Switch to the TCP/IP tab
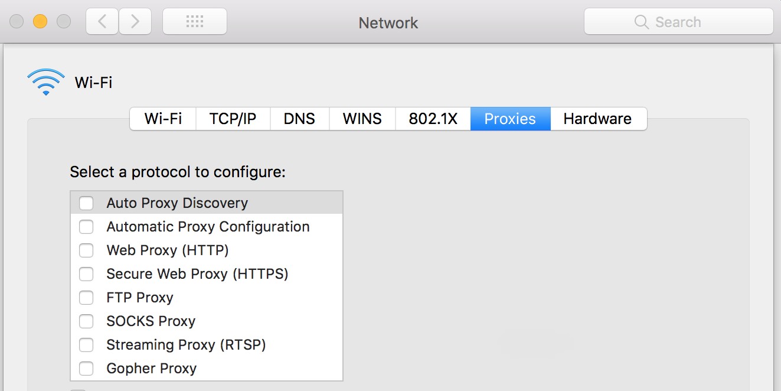Viewport: 781px width, 391px height. click(232, 119)
